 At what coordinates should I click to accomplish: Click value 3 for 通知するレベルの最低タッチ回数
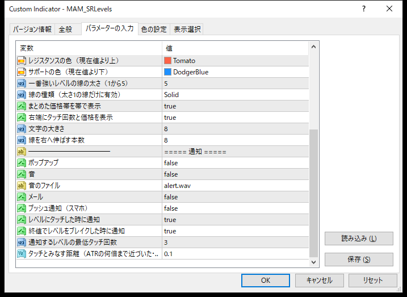coord(236,242)
